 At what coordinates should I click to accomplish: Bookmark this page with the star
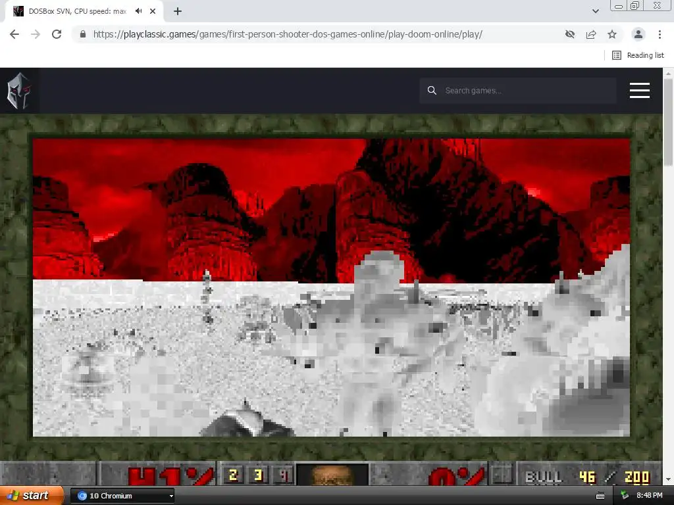click(612, 34)
